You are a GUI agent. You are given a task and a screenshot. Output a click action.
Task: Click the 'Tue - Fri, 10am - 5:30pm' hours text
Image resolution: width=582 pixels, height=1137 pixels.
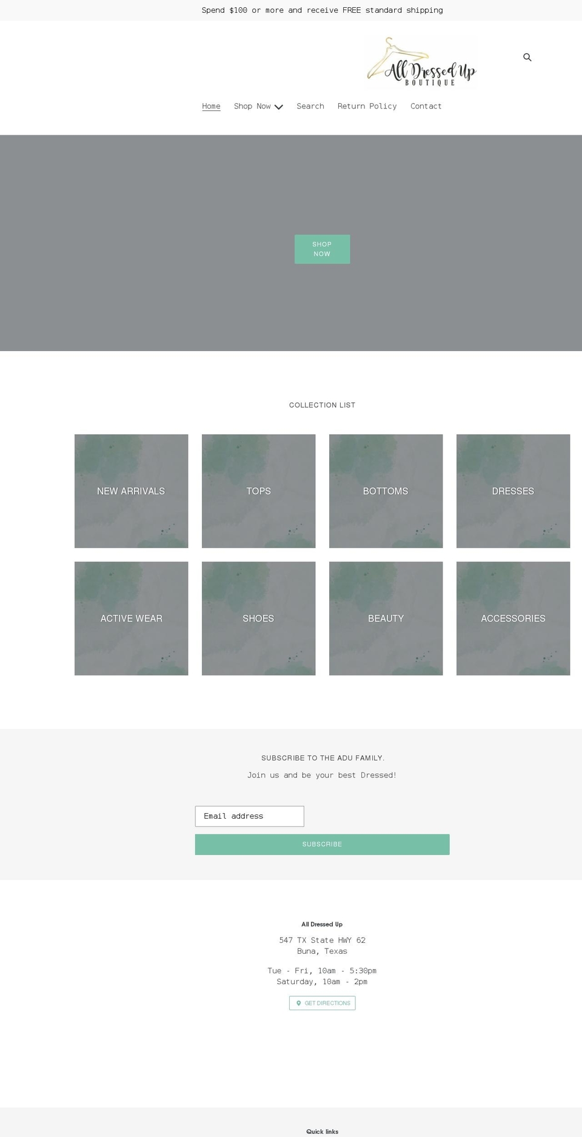322,971
